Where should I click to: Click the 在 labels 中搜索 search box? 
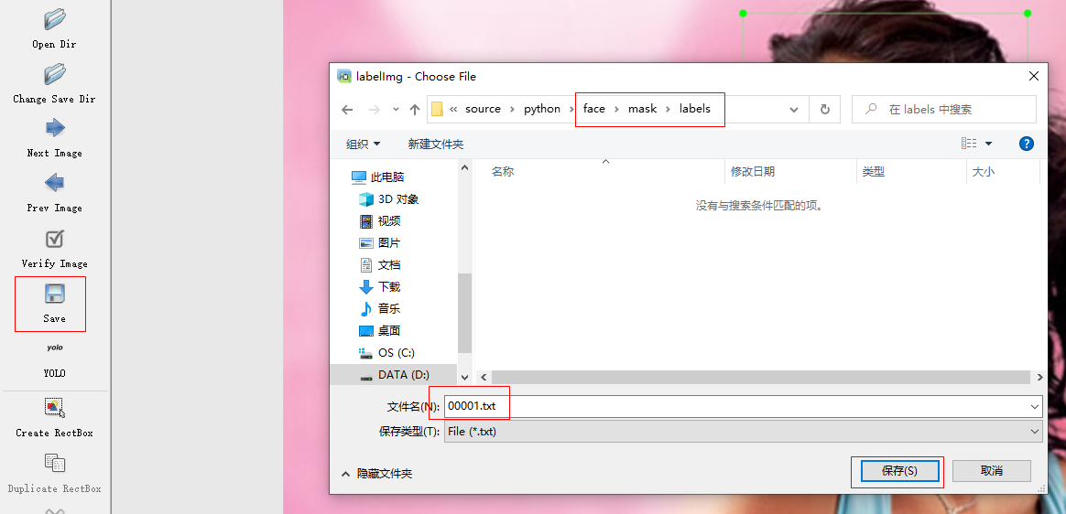point(943,110)
